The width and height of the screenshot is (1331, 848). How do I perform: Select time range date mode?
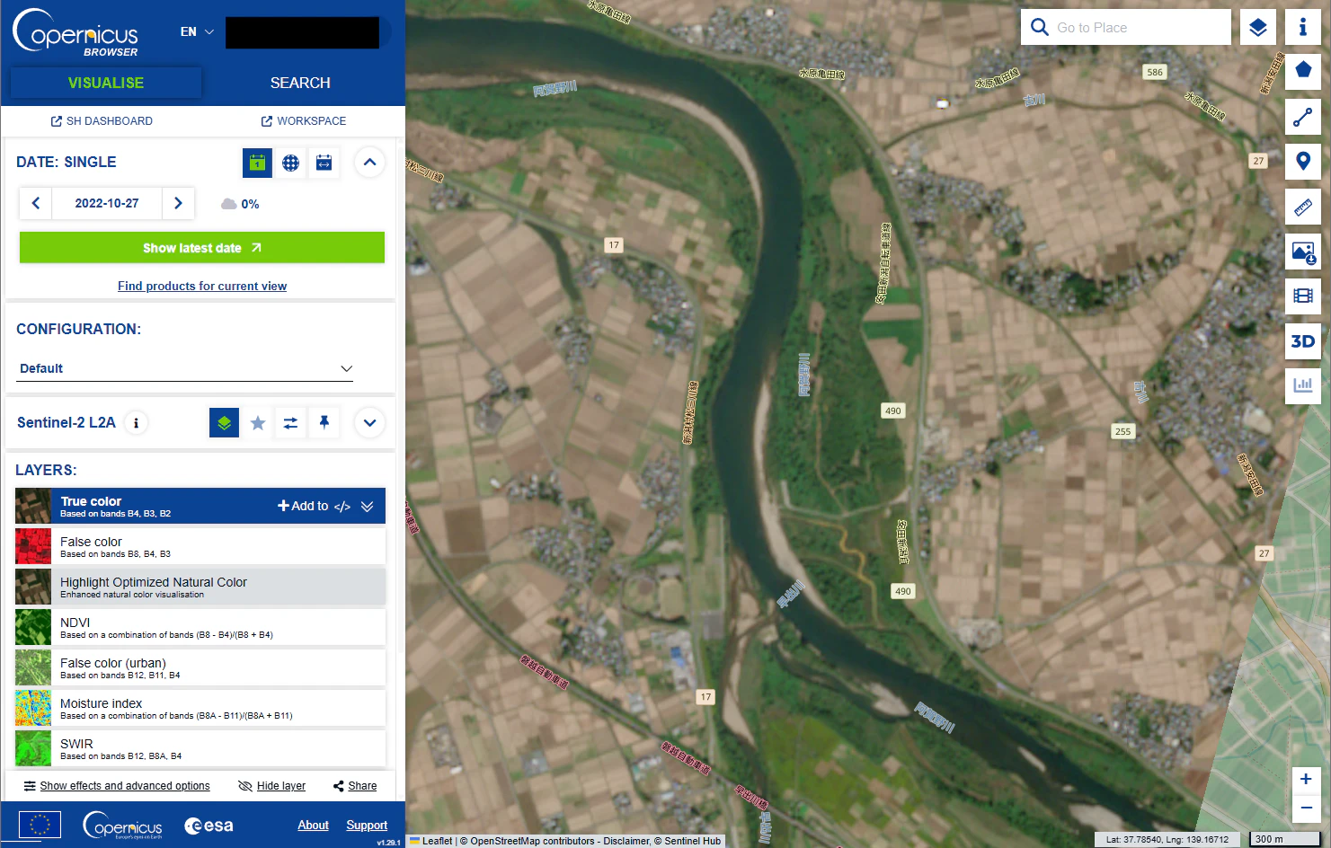(x=324, y=163)
